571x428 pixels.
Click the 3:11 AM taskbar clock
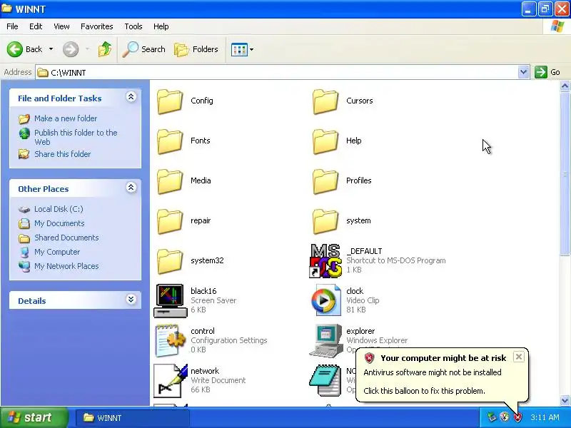tap(545, 417)
